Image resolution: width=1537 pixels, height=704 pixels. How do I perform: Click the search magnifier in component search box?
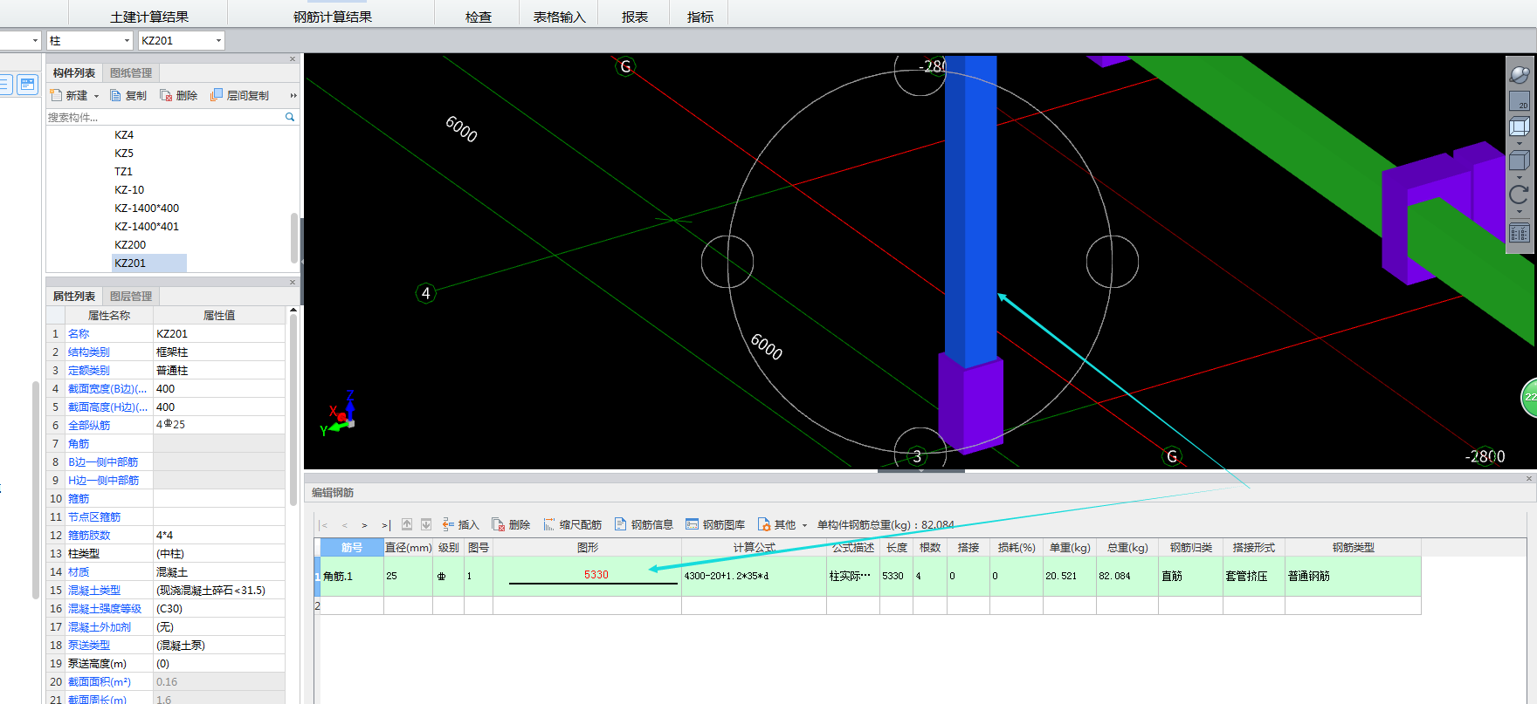tap(290, 117)
